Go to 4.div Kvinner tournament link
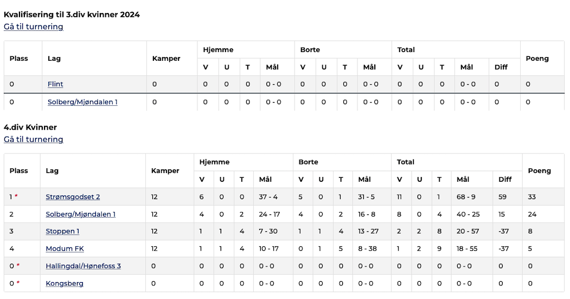This screenshot has height=299, width=570. coord(34,139)
